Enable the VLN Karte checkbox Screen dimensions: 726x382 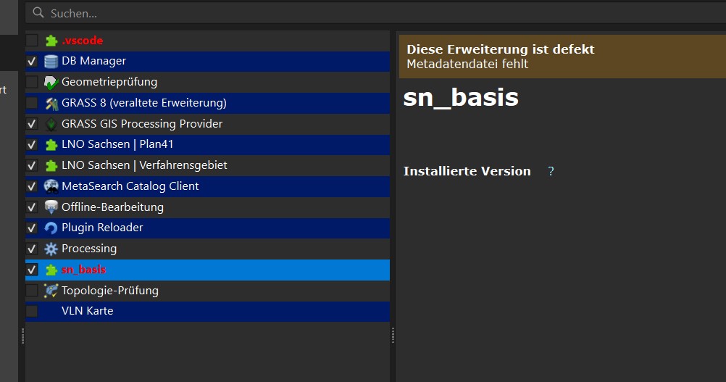click(x=32, y=311)
